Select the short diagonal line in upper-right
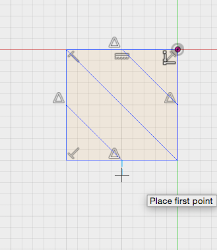 pyautogui.click(x=150, y=77)
